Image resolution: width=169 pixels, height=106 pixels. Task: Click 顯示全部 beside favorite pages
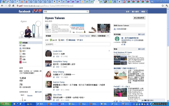[38, 92]
